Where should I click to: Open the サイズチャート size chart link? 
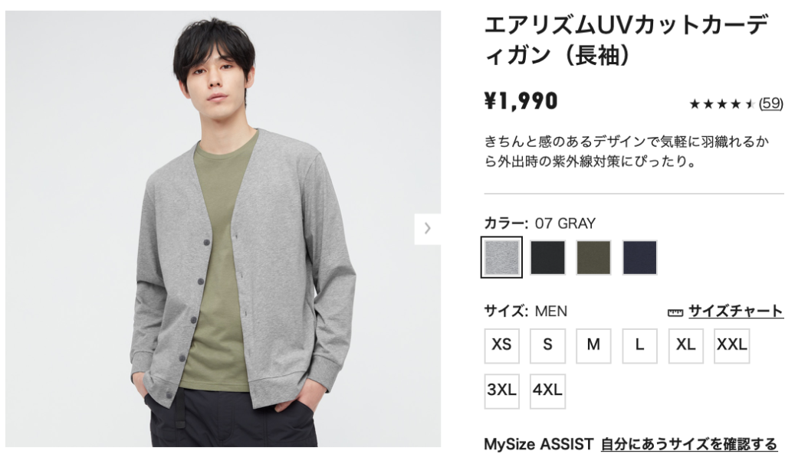pyautogui.click(x=735, y=311)
